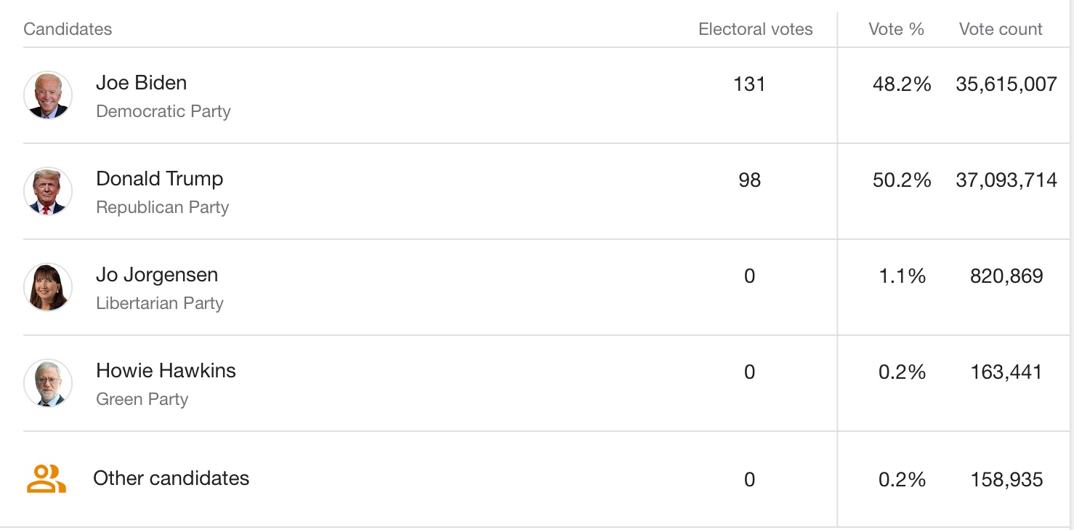Click Trump's 50.2% vote percentage
Viewport: 1074px width, 530px height.
(901, 180)
